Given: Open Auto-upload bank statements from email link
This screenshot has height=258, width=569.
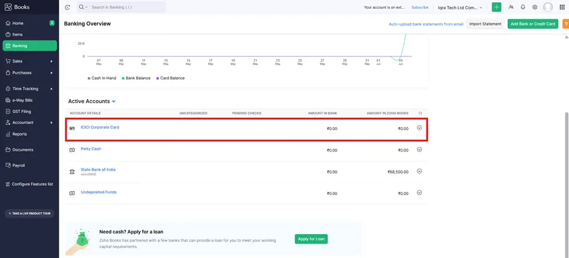Looking at the screenshot, I should click(x=426, y=24).
